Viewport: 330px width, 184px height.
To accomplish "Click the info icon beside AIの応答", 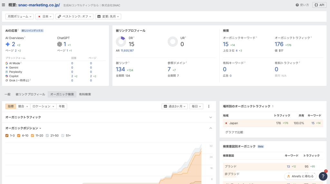I will tap(18, 30).
